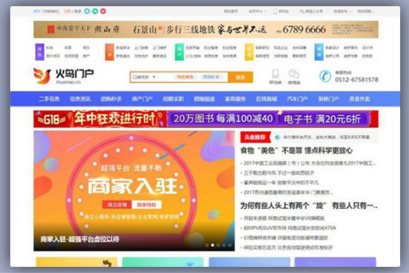Select the second carousel indicator dot
Screen dimensions: 409x273
213,245
